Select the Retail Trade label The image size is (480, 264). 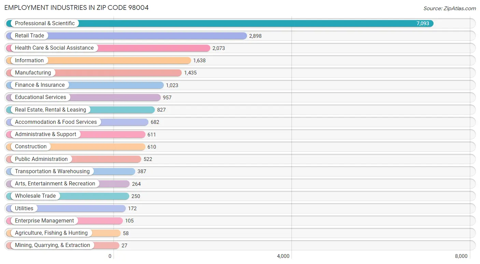pos(29,36)
